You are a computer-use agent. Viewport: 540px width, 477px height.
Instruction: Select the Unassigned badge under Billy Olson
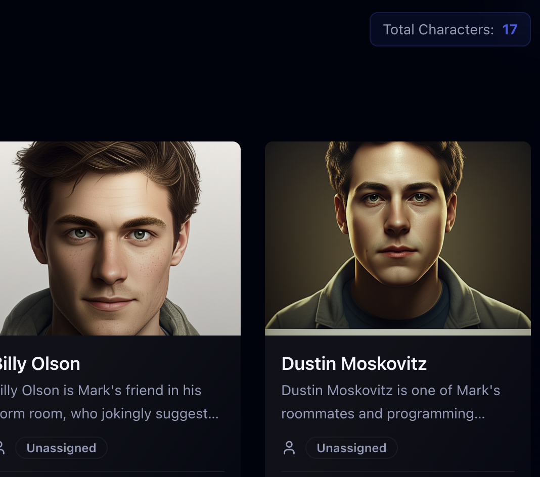(61, 448)
